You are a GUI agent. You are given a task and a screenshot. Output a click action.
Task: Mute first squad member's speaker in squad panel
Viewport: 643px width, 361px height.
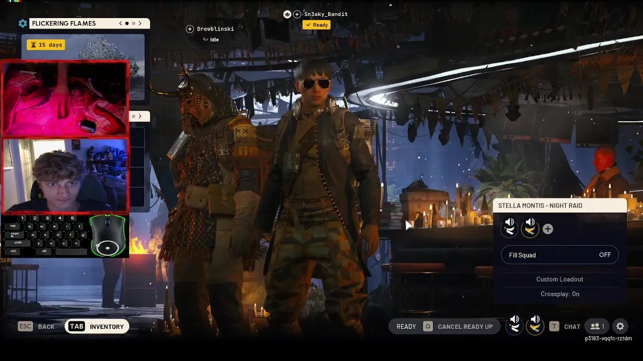click(509, 222)
